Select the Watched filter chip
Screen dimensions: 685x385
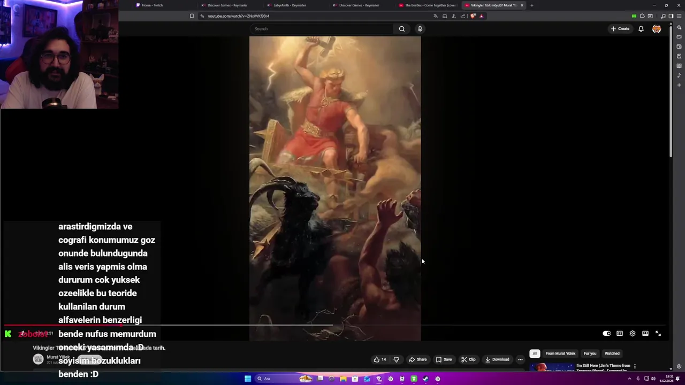click(612, 353)
